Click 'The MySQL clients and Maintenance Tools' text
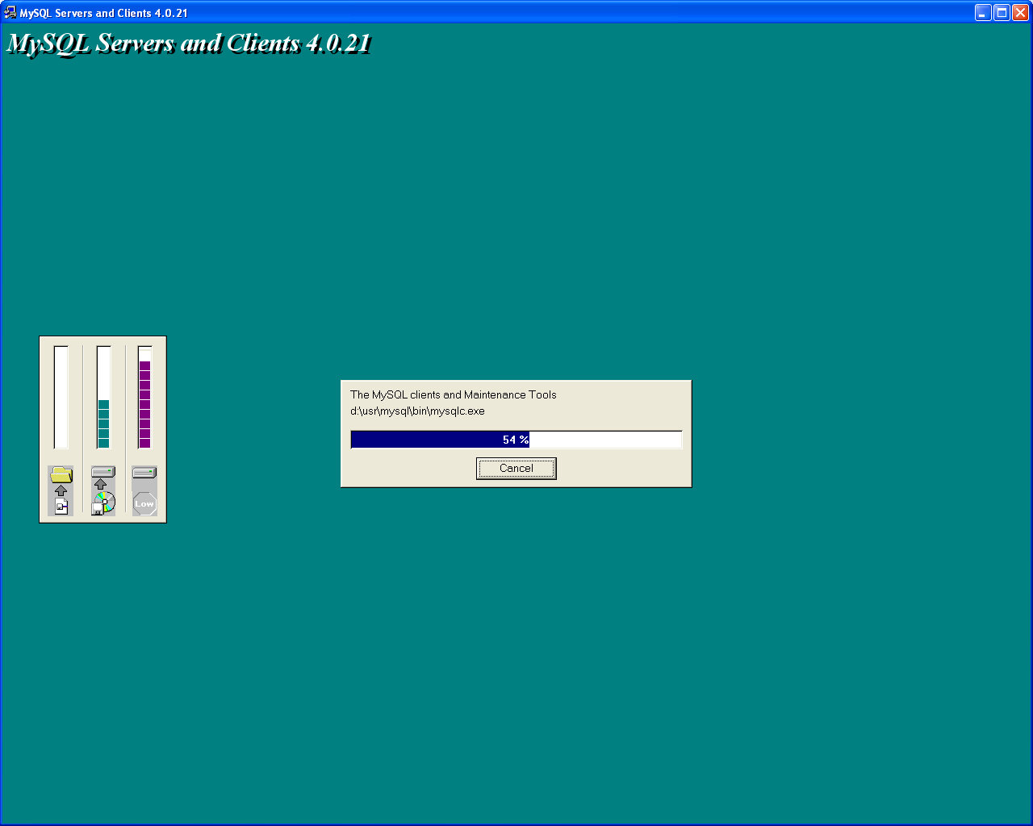The height and width of the screenshot is (826, 1033). (454, 394)
